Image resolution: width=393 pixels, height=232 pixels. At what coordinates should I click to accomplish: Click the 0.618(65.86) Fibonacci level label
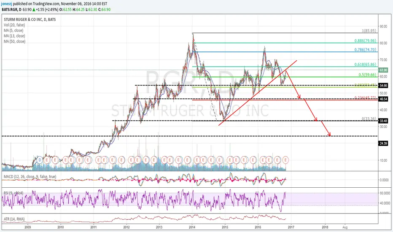tap(365, 65)
